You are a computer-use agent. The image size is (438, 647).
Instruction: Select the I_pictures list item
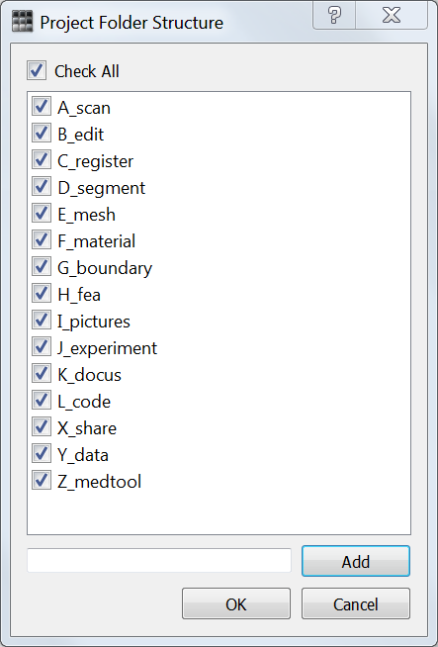94,322
